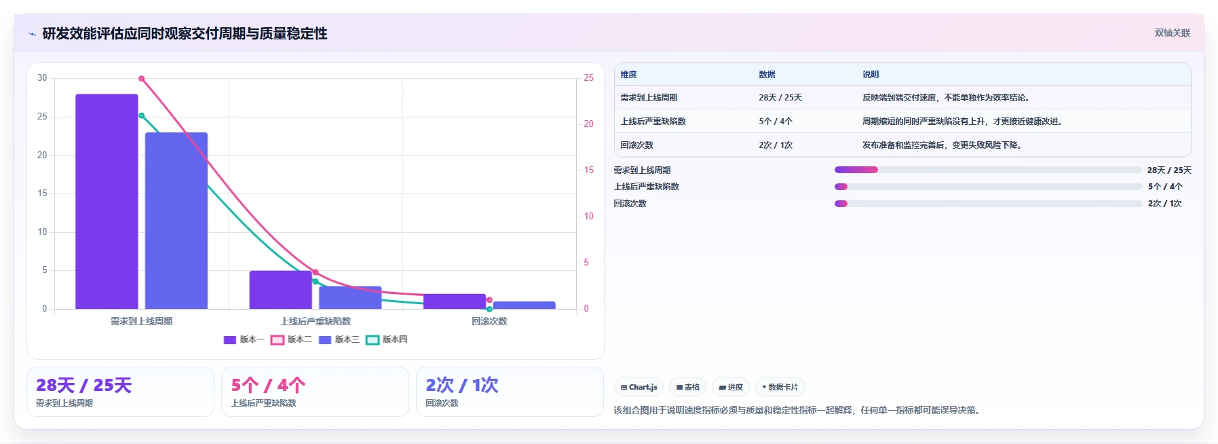This screenshot has width=1218, height=444.
Task: Toggle the 版本二 legend series
Action: click(291, 339)
